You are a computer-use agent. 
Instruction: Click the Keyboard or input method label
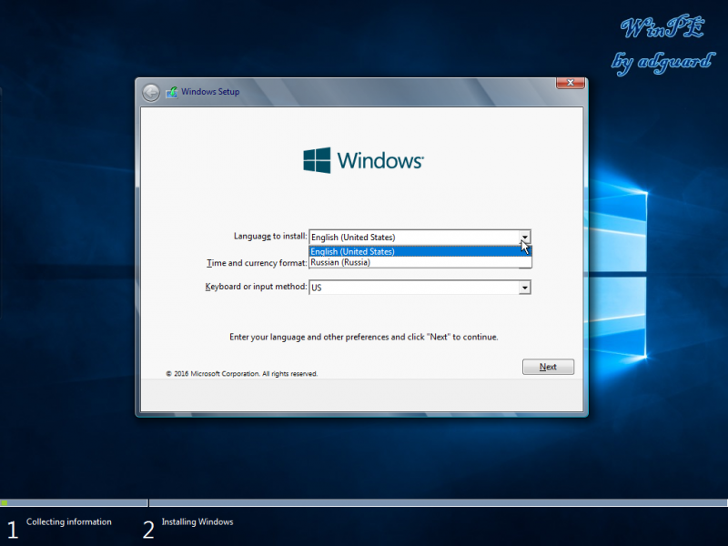point(256,287)
